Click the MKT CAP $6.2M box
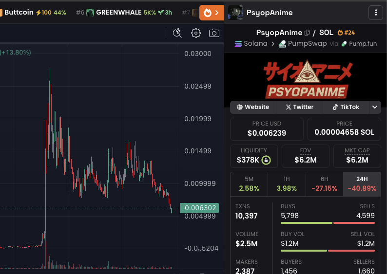Screen dimensions: 387x274 click(x=357, y=156)
